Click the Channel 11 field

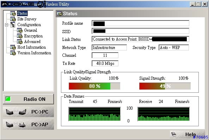[105, 55]
